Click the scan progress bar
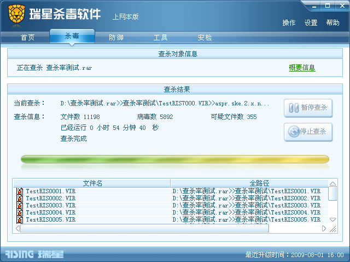350x262 pixels. (x=175, y=159)
